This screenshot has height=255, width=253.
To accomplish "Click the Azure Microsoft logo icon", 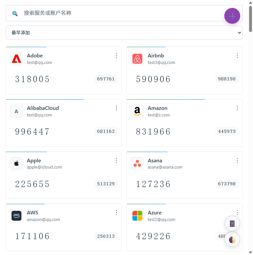I will pos(137,216).
